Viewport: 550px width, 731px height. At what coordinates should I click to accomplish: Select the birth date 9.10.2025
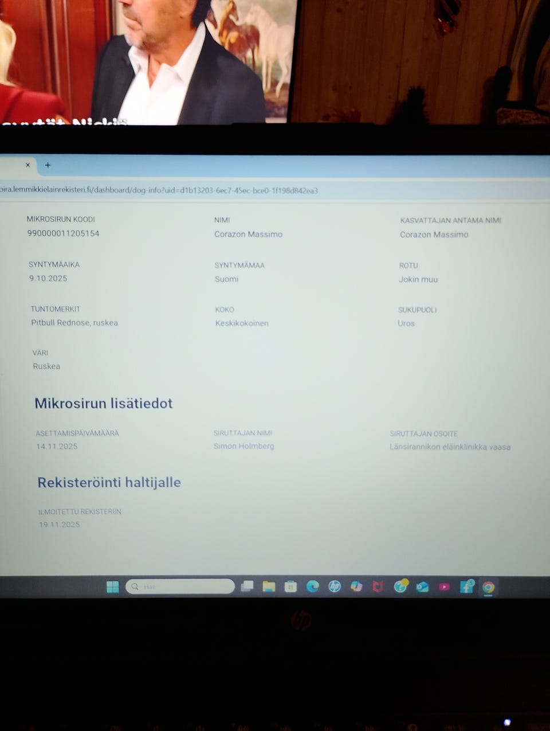(x=48, y=278)
